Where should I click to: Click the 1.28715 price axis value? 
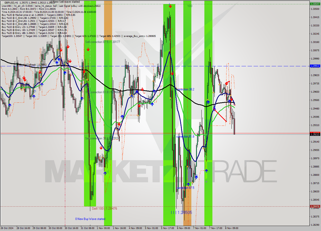[315, 183]
